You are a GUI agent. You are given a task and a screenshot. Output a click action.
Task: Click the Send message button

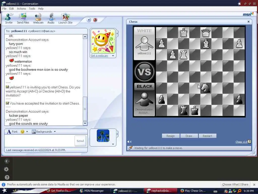tap(80, 141)
